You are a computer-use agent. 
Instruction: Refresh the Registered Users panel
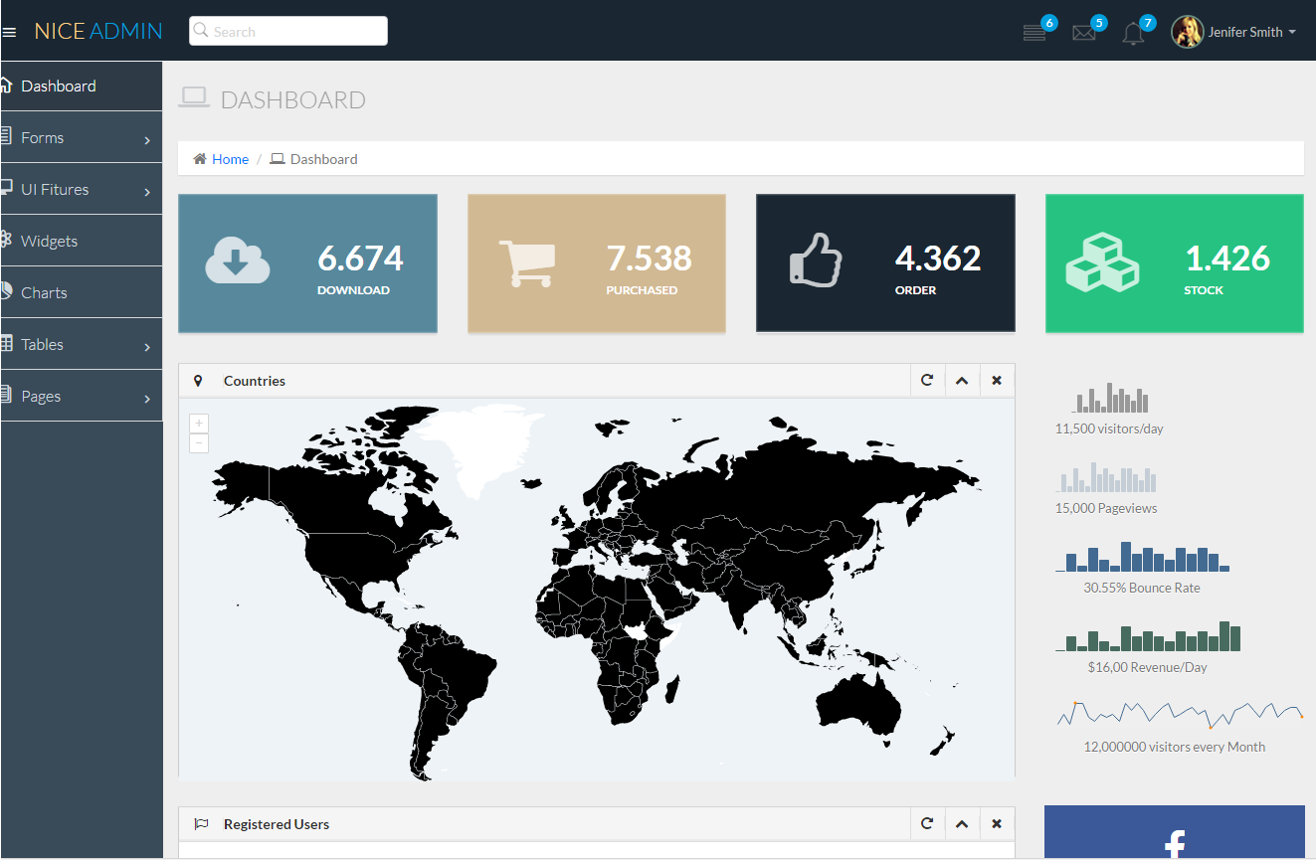pyautogui.click(x=927, y=823)
